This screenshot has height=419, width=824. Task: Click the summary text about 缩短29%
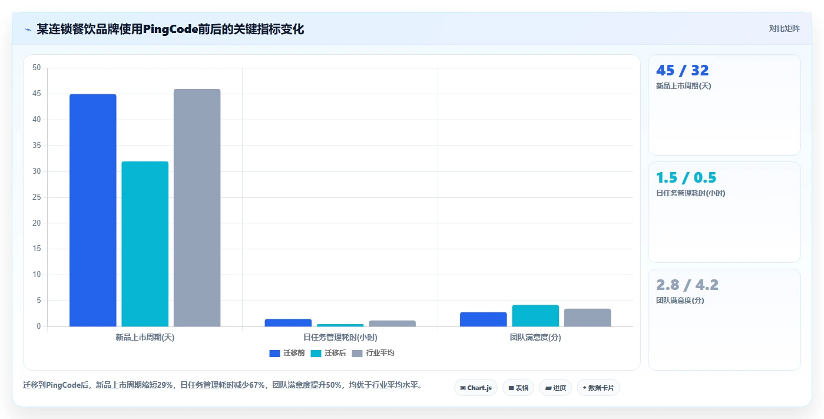coord(223,385)
